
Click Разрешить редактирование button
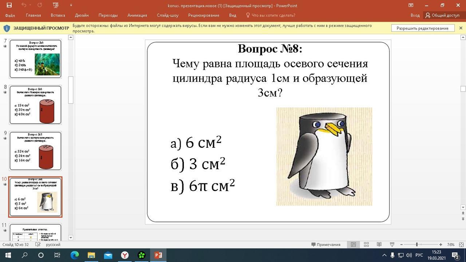[423, 28]
